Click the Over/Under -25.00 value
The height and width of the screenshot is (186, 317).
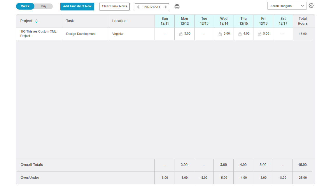pyautogui.click(x=302, y=178)
